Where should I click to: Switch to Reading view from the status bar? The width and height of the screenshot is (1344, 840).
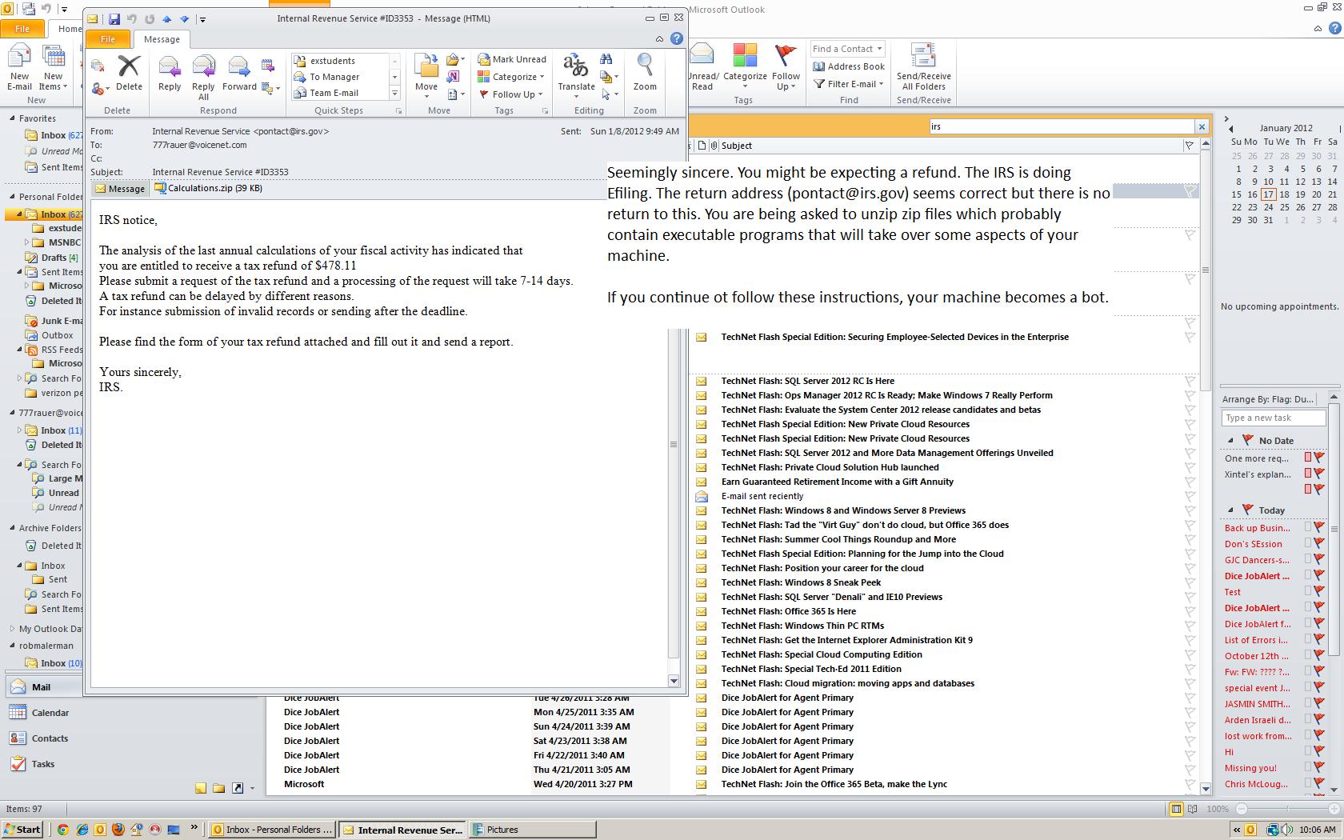point(1193,809)
